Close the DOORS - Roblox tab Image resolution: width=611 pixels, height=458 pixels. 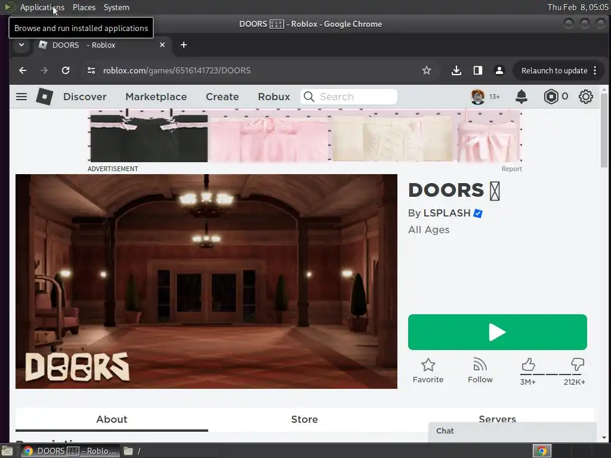pyautogui.click(x=162, y=45)
